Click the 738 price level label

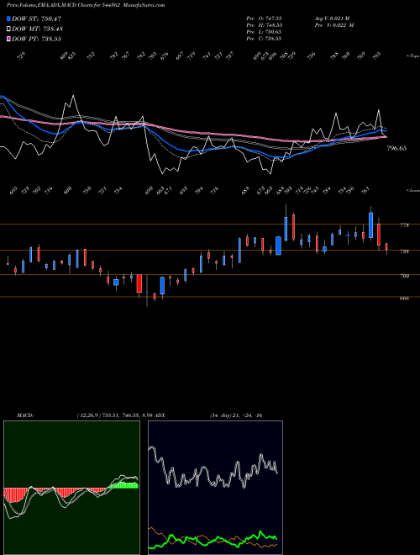point(404,251)
